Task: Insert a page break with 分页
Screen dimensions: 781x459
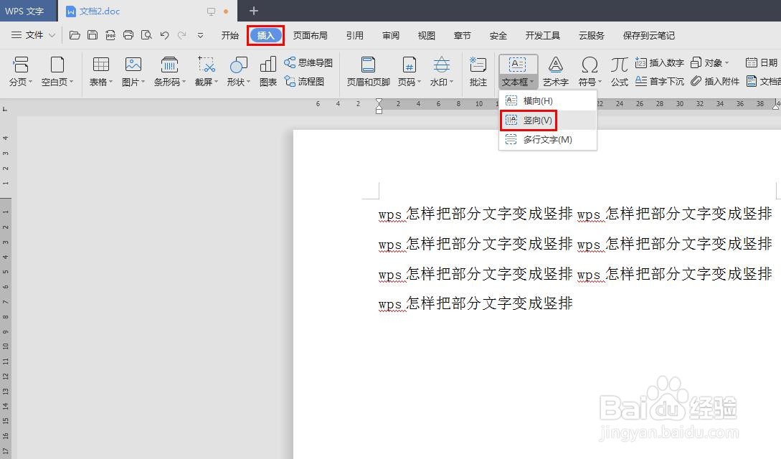Action: point(20,71)
